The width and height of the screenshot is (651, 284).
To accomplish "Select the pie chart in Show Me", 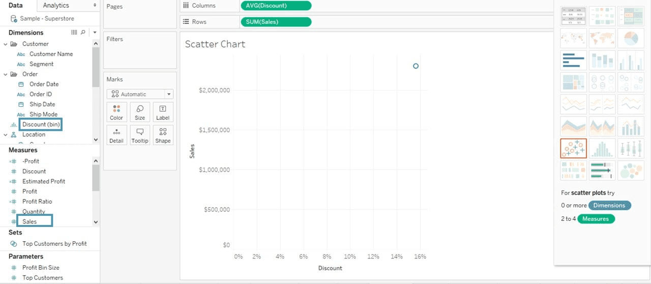I will (631, 39).
